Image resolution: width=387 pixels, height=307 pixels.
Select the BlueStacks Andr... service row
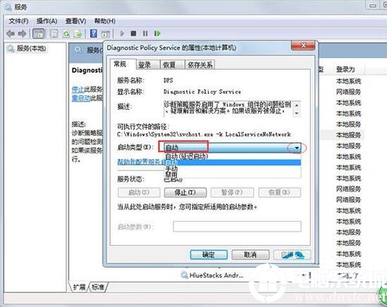click(213, 275)
